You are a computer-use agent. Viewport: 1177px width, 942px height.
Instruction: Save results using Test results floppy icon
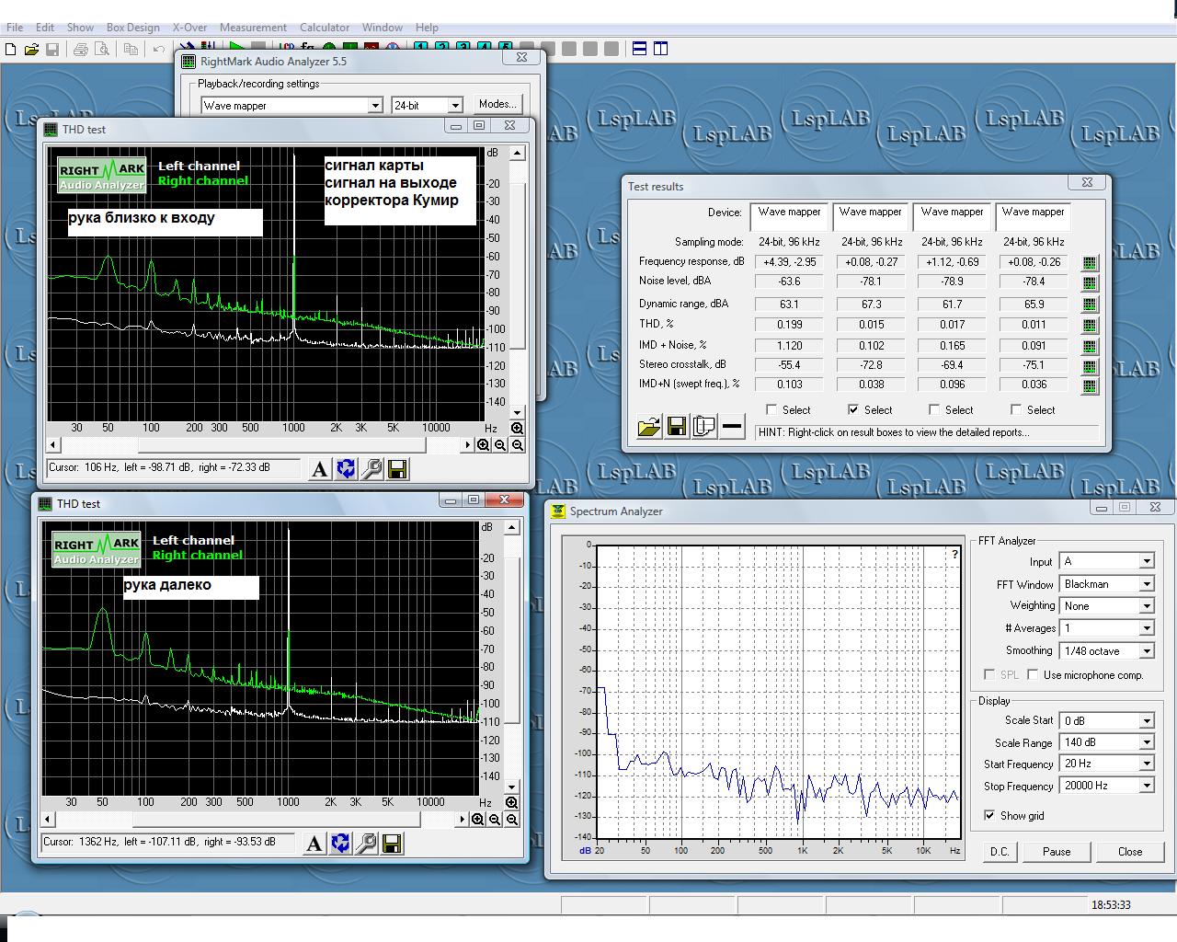pyautogui.click(x=677, y=427)
